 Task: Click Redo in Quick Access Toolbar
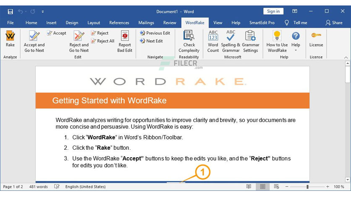click(x=33, y=11)
